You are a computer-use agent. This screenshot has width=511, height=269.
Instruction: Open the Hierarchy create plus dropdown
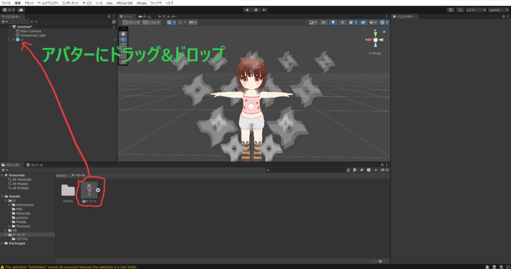4,21
